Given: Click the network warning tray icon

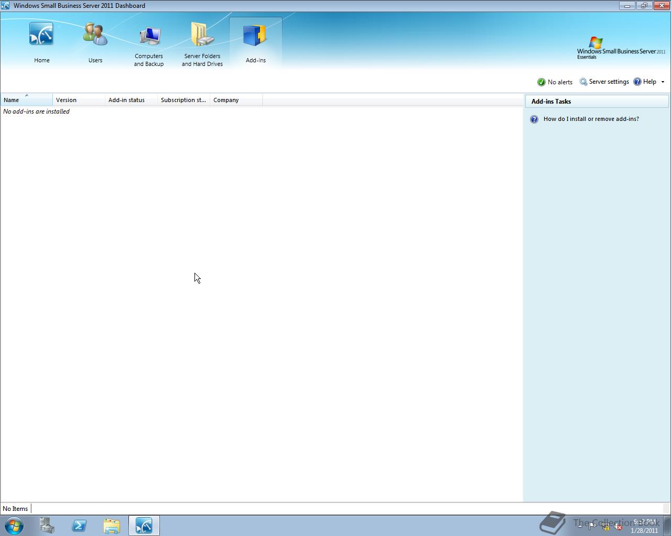Looking at the screenshot, I should 605,527.
